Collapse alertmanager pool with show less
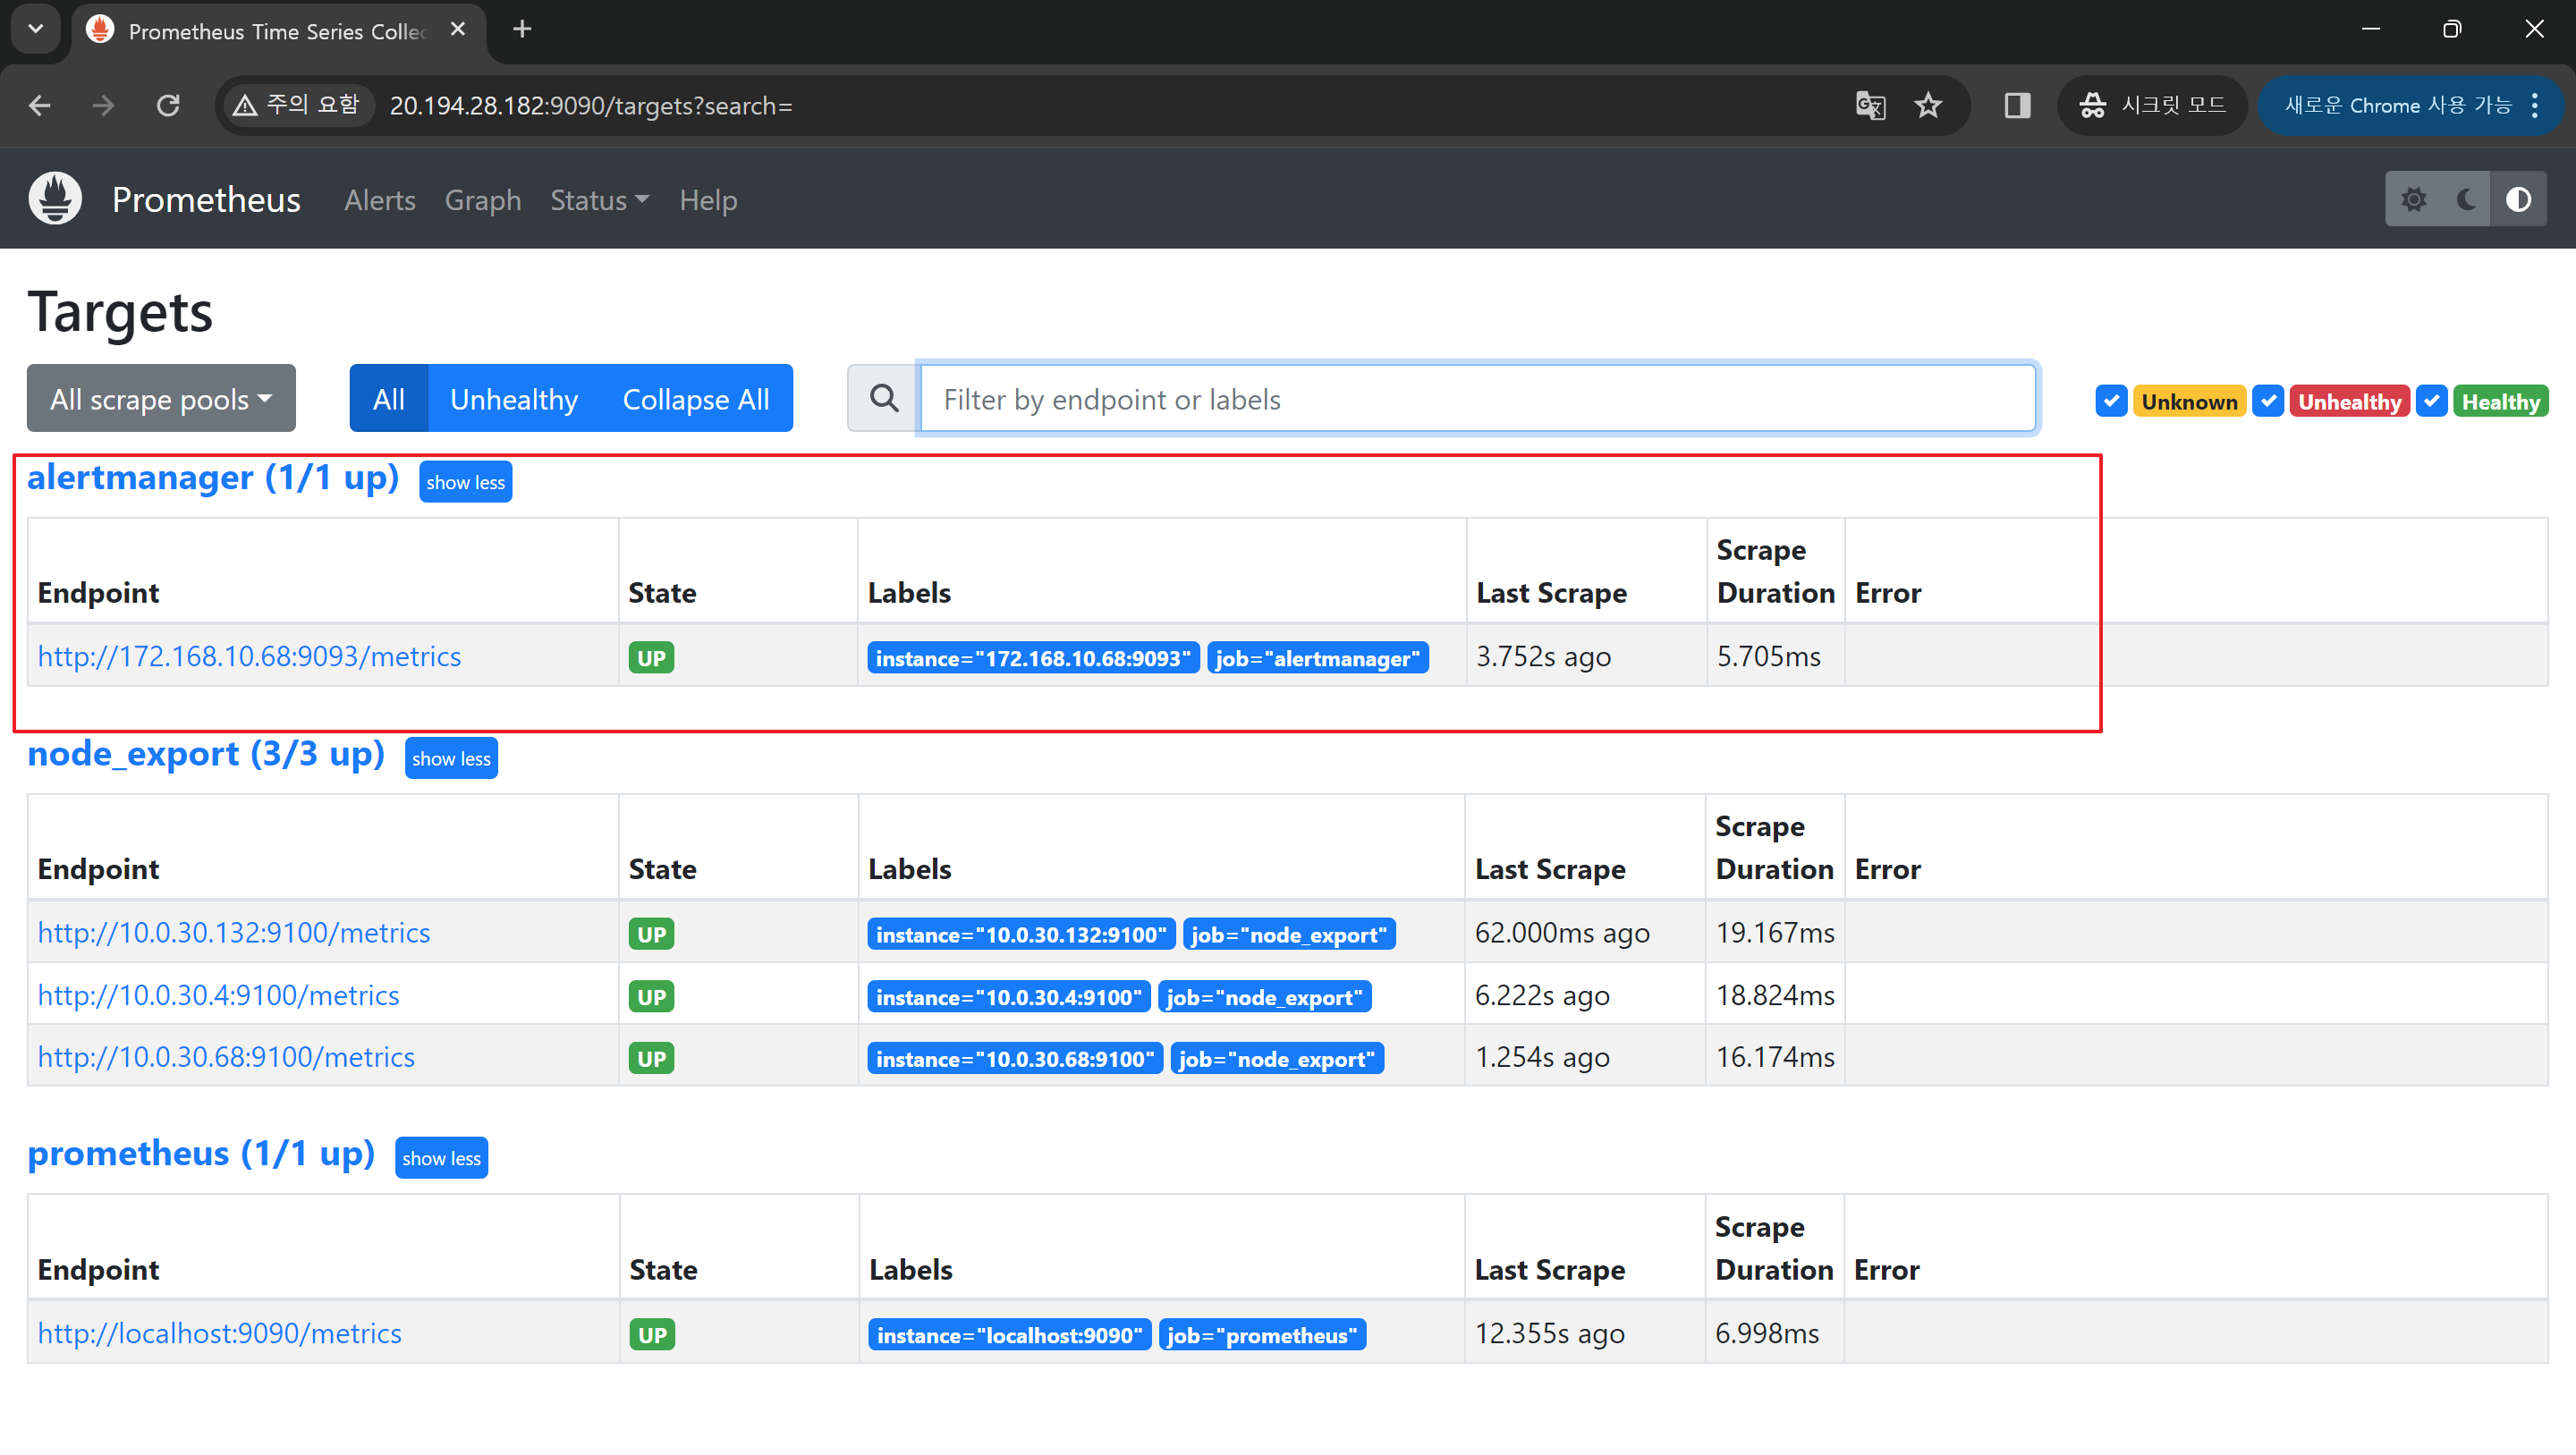Screen dimensions: 2576x1455 [x=465, y=482]
